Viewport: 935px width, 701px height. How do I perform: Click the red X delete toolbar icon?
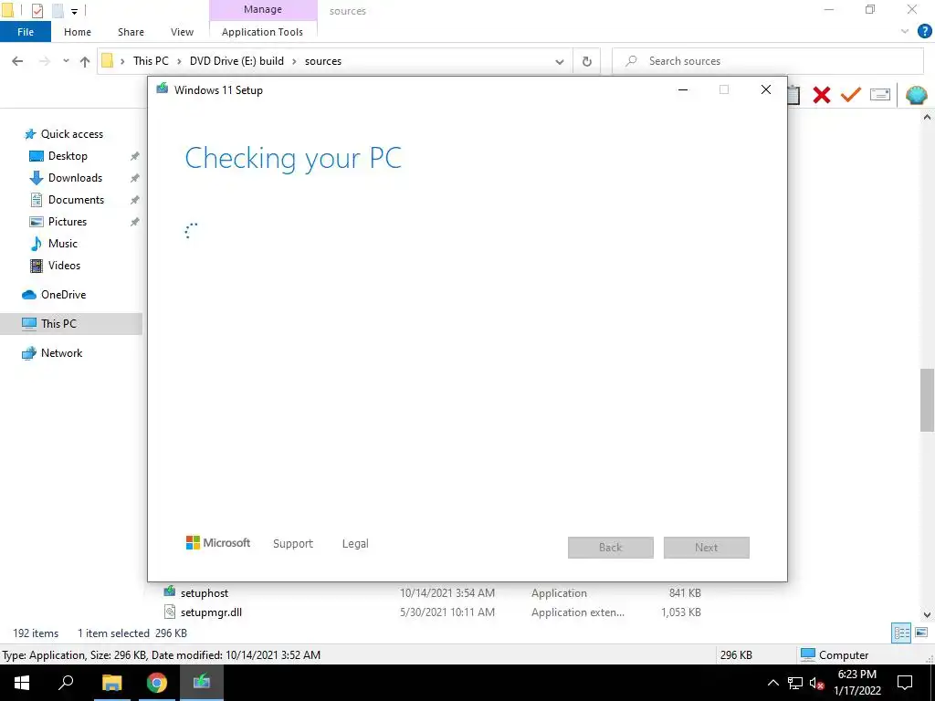click(822, 95)
